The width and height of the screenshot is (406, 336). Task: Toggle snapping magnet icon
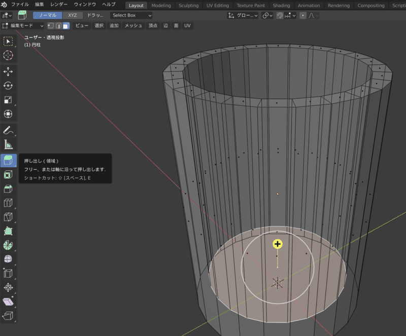[x=280, y=16]
